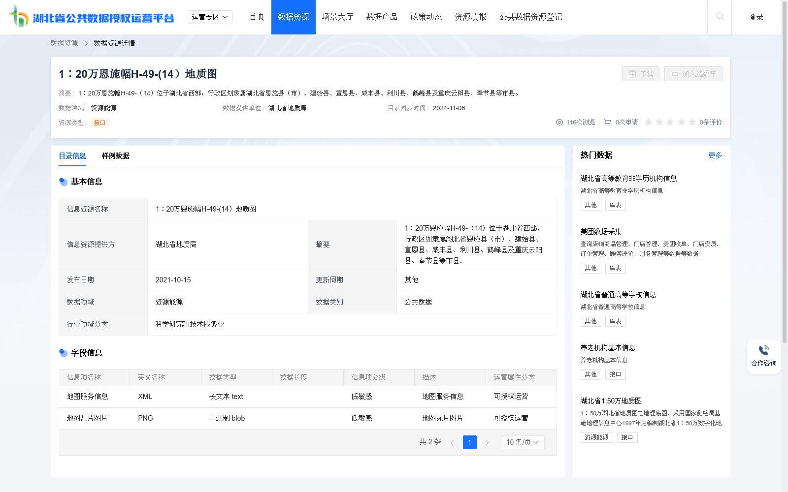788x492 pixels.
Task: Click blue bullet icon next to 字段信息
Action: click(63, 353)
